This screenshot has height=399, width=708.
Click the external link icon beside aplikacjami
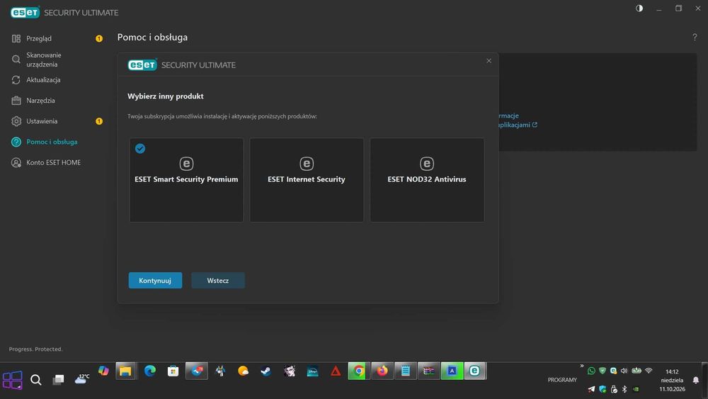click(x=535, y=125)
